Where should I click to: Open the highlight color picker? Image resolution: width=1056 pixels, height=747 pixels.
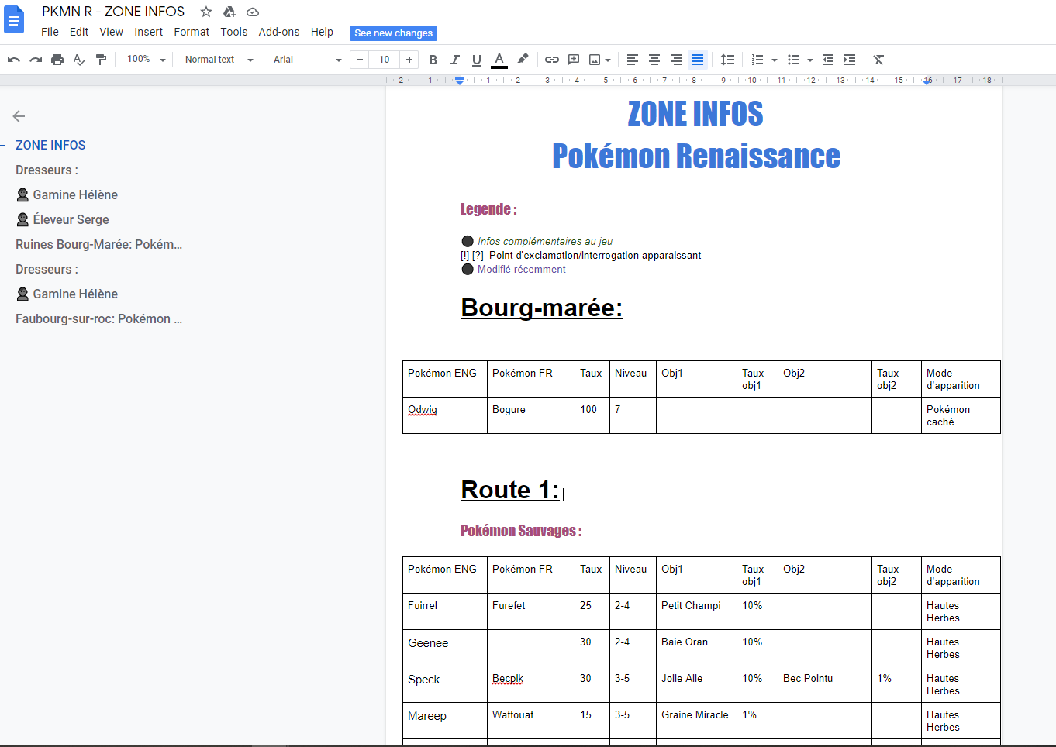[x=523, y=59]
